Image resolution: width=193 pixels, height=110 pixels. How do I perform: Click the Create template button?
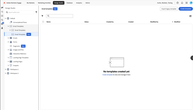click(x=186, y=9)
